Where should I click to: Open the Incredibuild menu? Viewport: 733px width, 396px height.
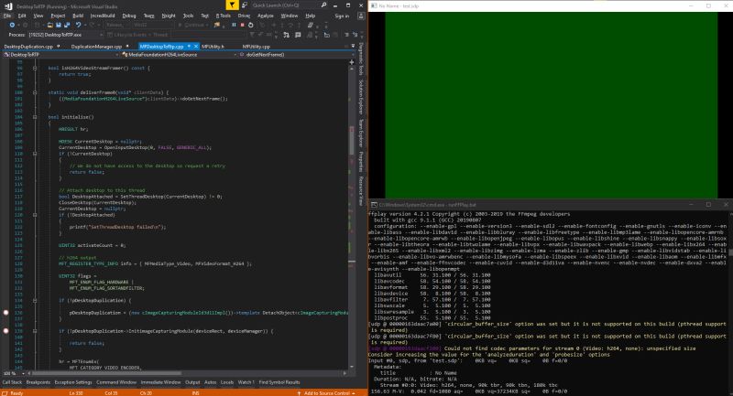[x=103, y=16]
